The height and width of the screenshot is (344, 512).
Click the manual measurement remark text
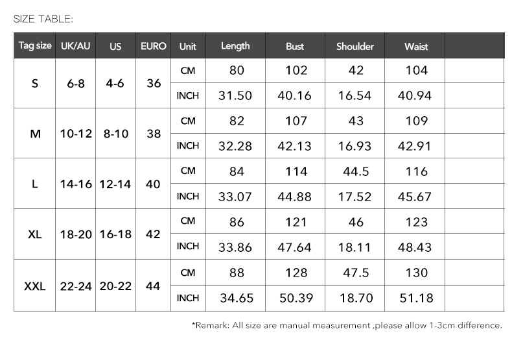tap(347, 325)
